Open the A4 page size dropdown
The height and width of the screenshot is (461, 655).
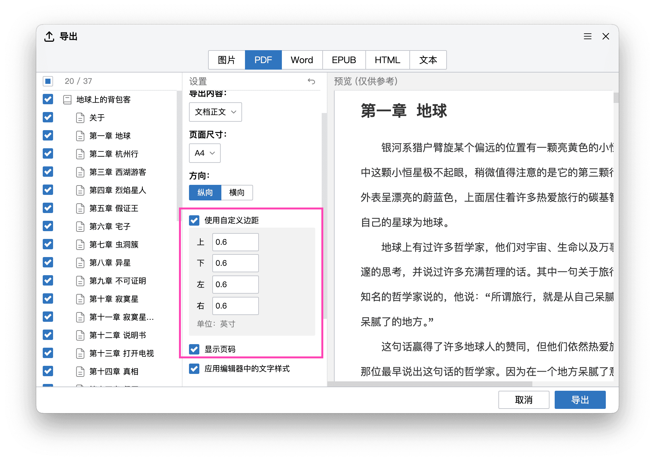pos(205,153)
